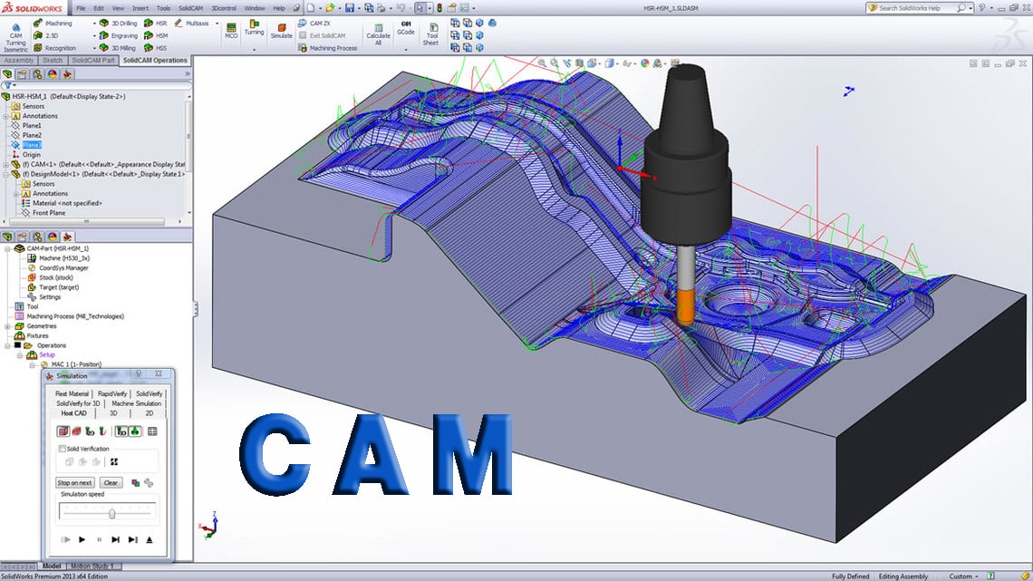Click the Rebuild traffic light icon
Screen dimensions: 1033x581
coord(439,8)
